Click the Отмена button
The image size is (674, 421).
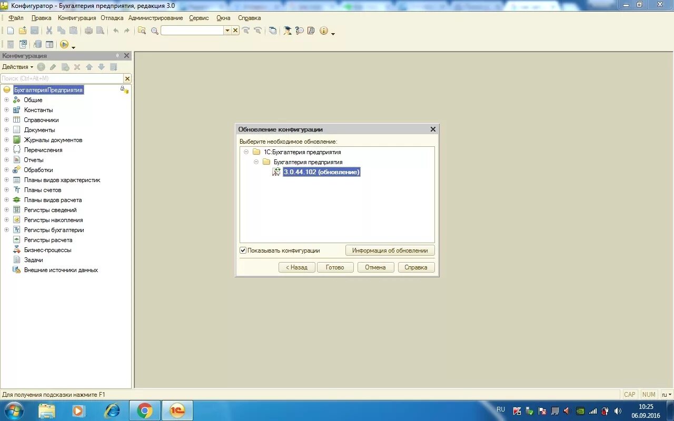[375, 267]
